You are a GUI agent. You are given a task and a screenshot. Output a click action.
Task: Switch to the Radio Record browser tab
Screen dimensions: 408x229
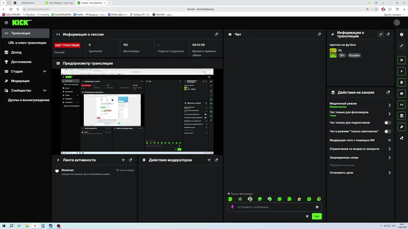pos(27,3)
